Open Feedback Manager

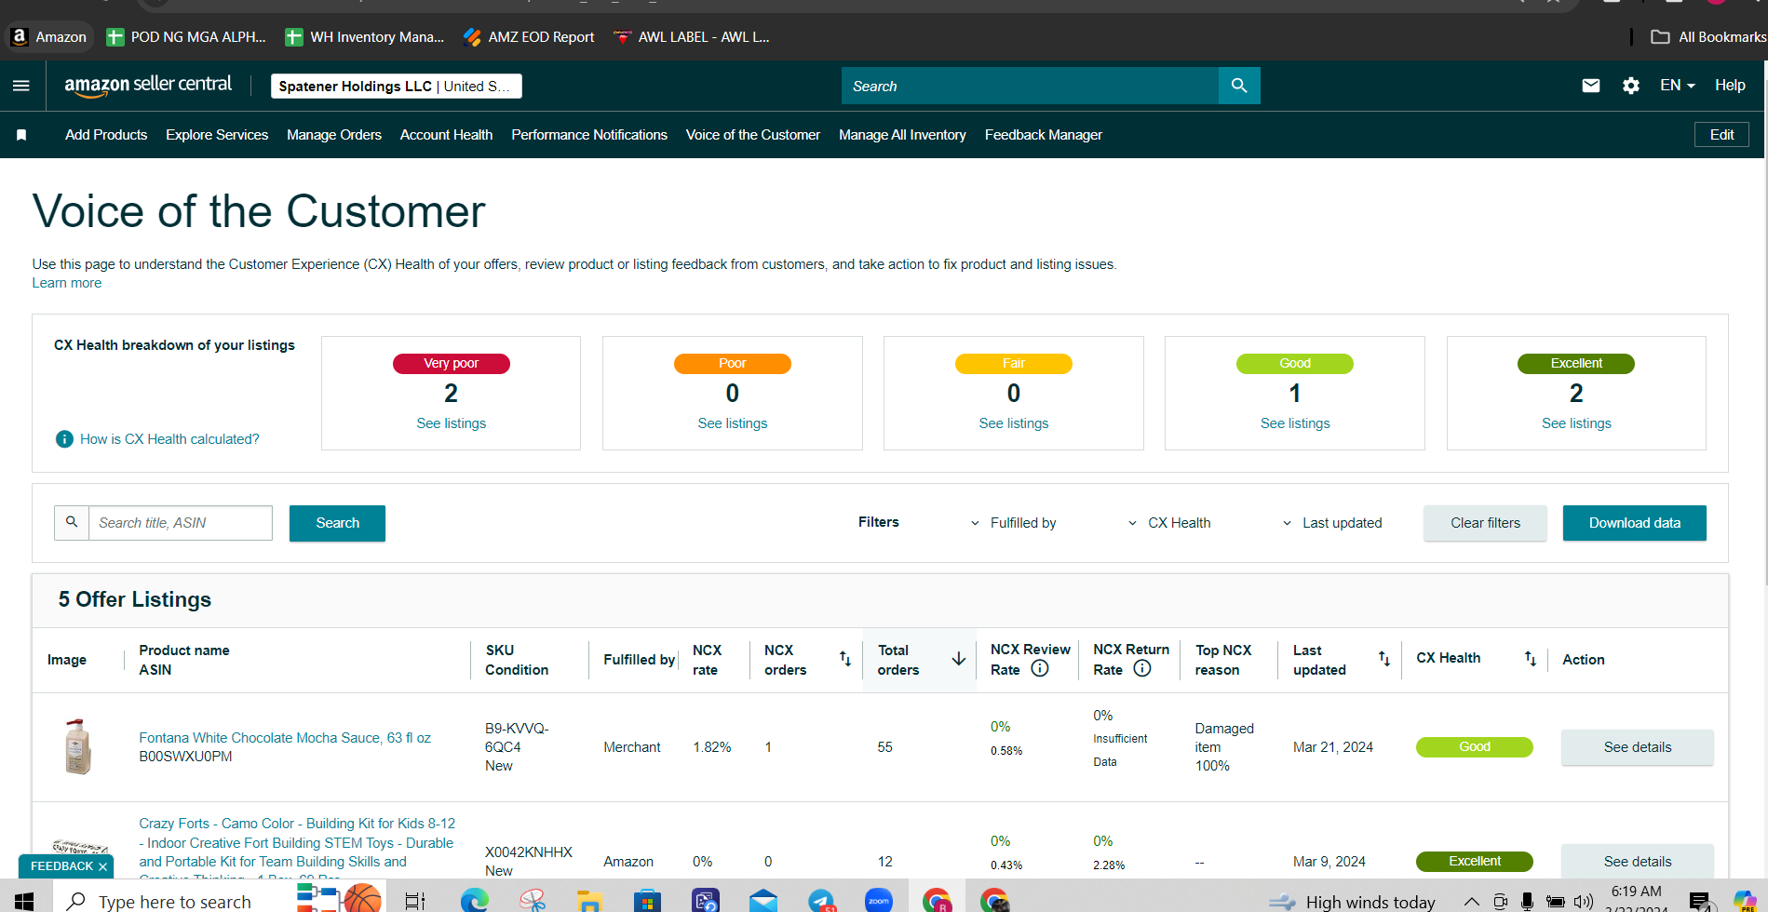pos(1044,135)
